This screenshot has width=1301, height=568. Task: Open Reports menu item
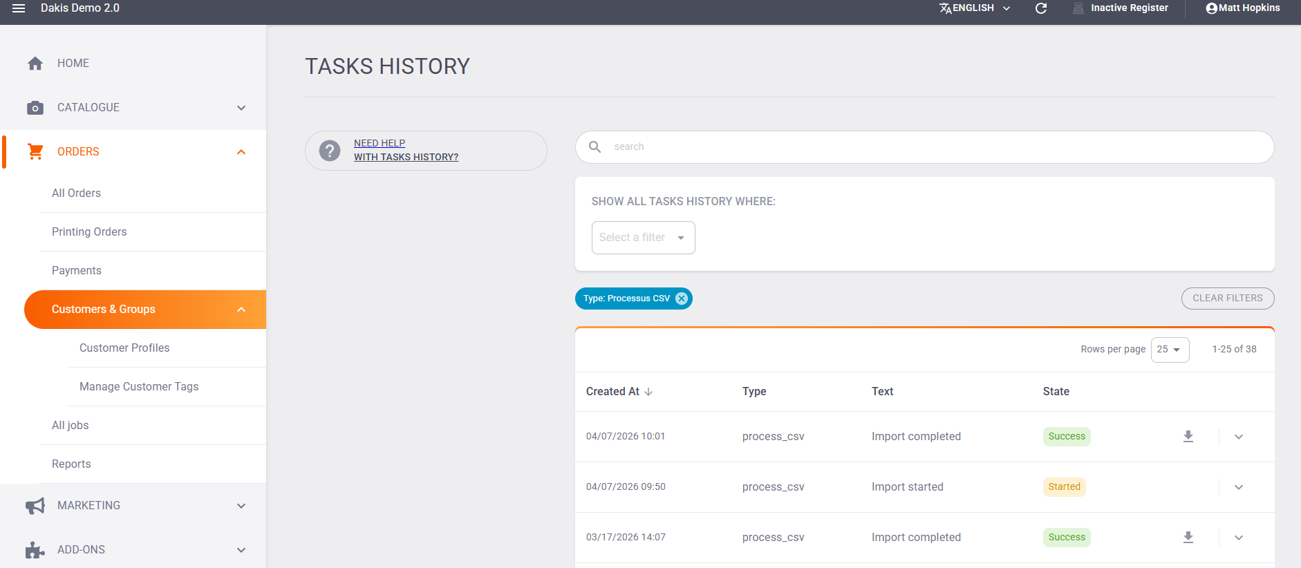click(x=71, y=464)
